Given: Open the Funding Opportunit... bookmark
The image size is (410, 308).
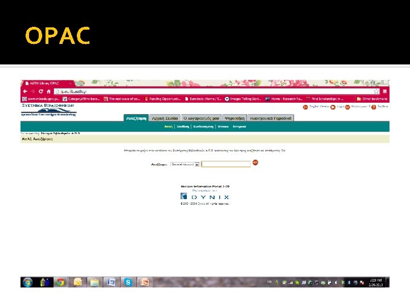Looking at the screenshot, I should click(162, 99).
